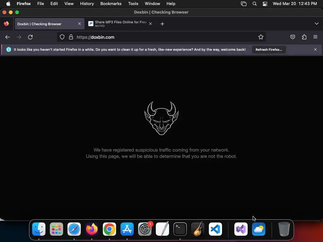Click the disabled forward navigation arrow
Viewport: 323px width, 242px height.
click(19, 37)
